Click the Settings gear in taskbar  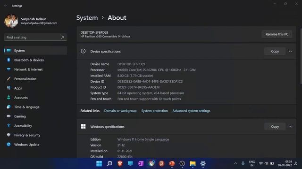tap(203, 163)
